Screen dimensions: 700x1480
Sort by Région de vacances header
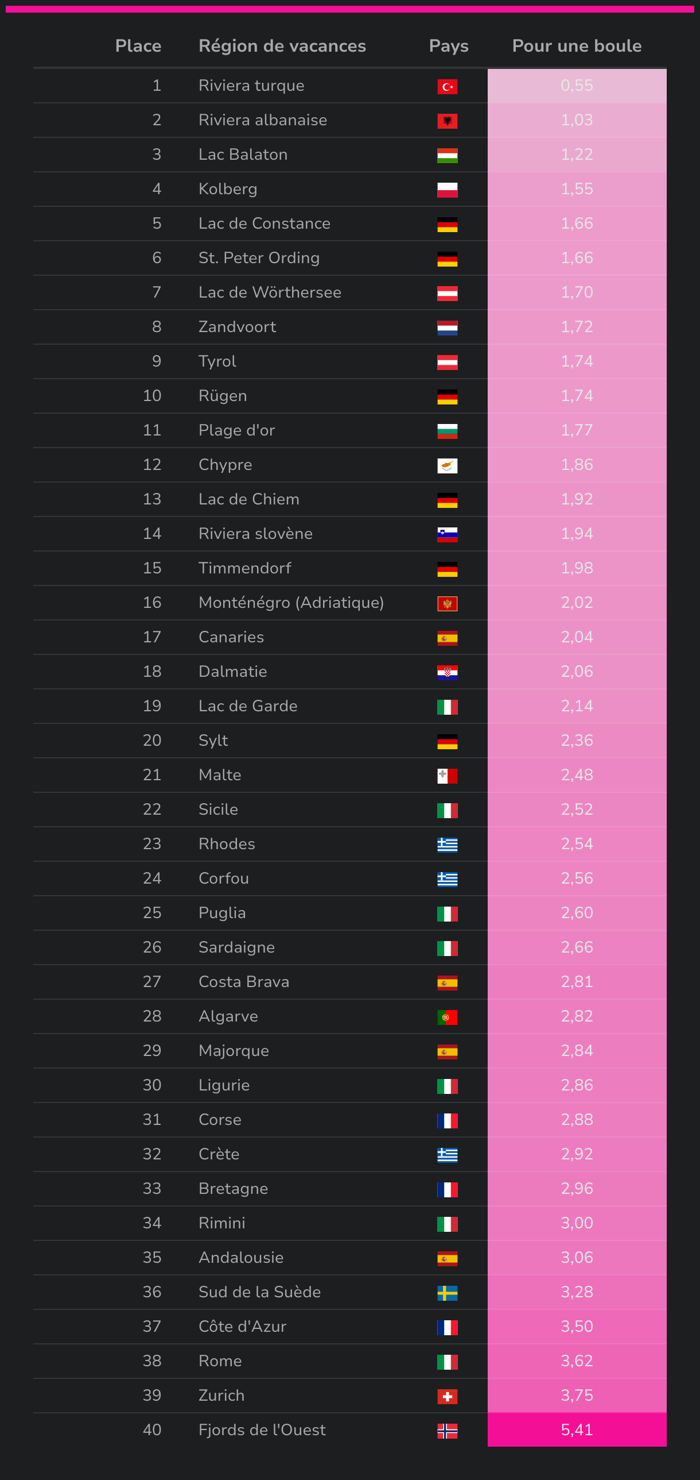coord(282,46)
